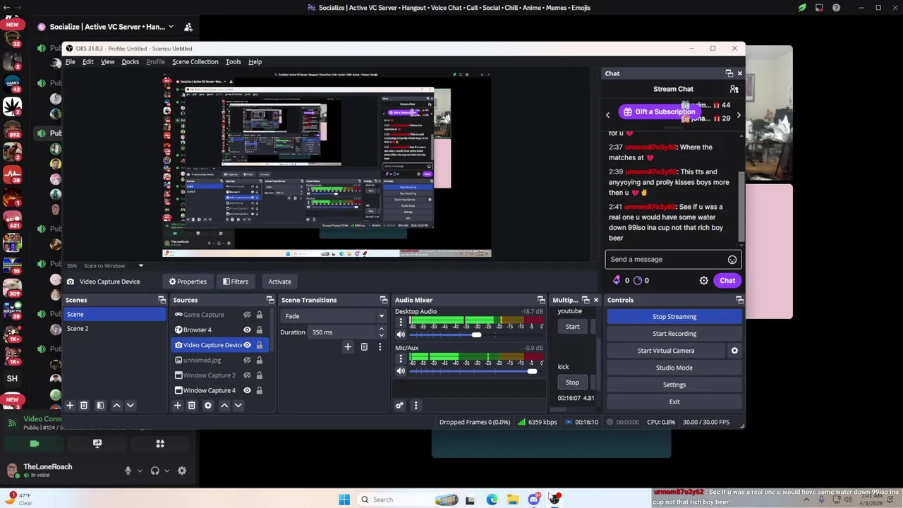The height and width of the screenshot is (508, 903).
Task: Adjust Desktop Audio volume slider
Action: coord(476,335)
